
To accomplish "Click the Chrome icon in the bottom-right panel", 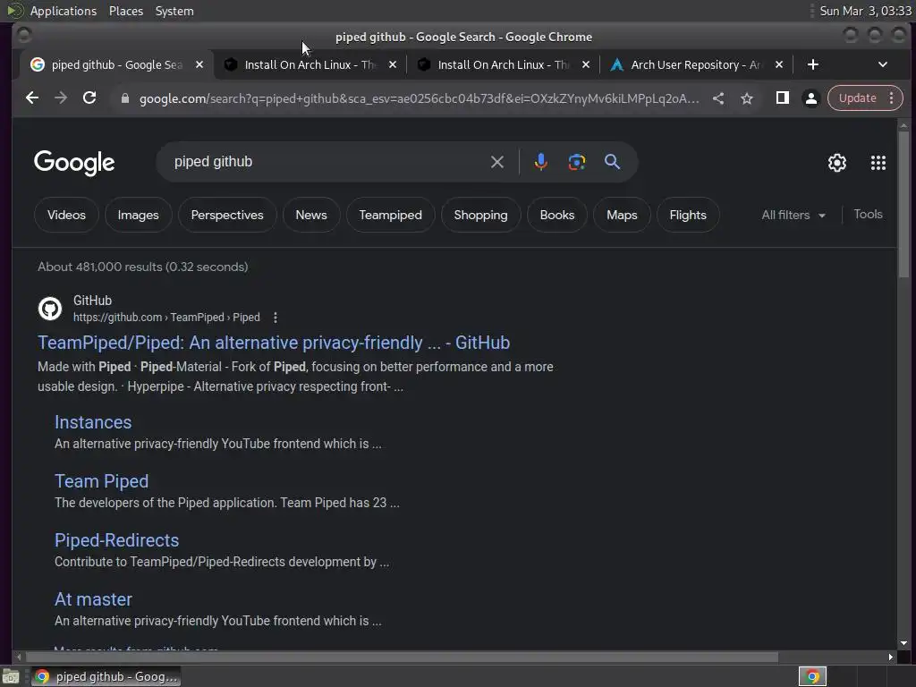I will (812, 676).
